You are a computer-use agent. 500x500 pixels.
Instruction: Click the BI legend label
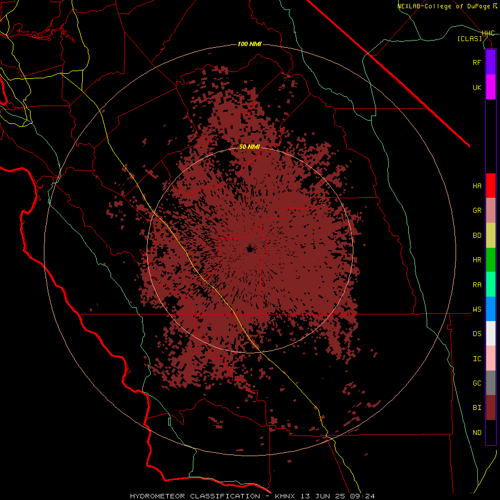(x=477, y=408)
